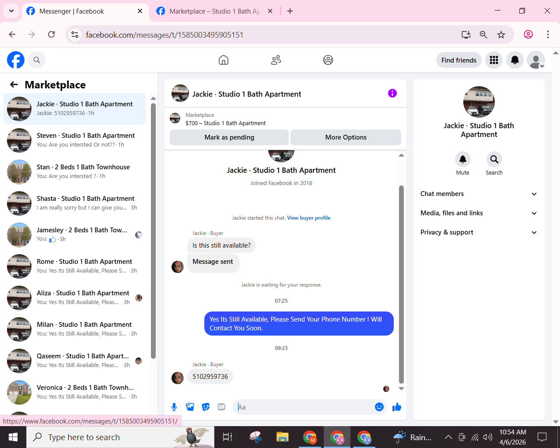
Task: Switch to the Marketplace – Studio 1 Bath tab
Action: tap(214, 11)
